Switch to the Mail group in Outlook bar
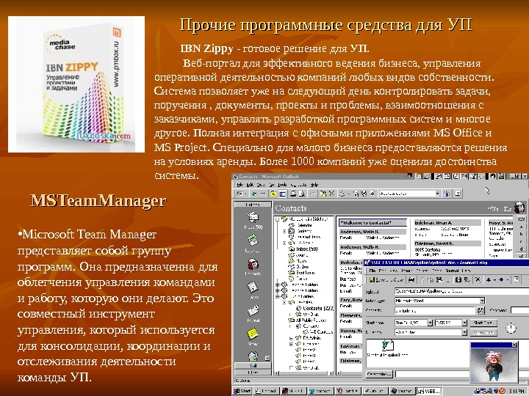This screenshot has width=529, height=396. tap(253, 366)
